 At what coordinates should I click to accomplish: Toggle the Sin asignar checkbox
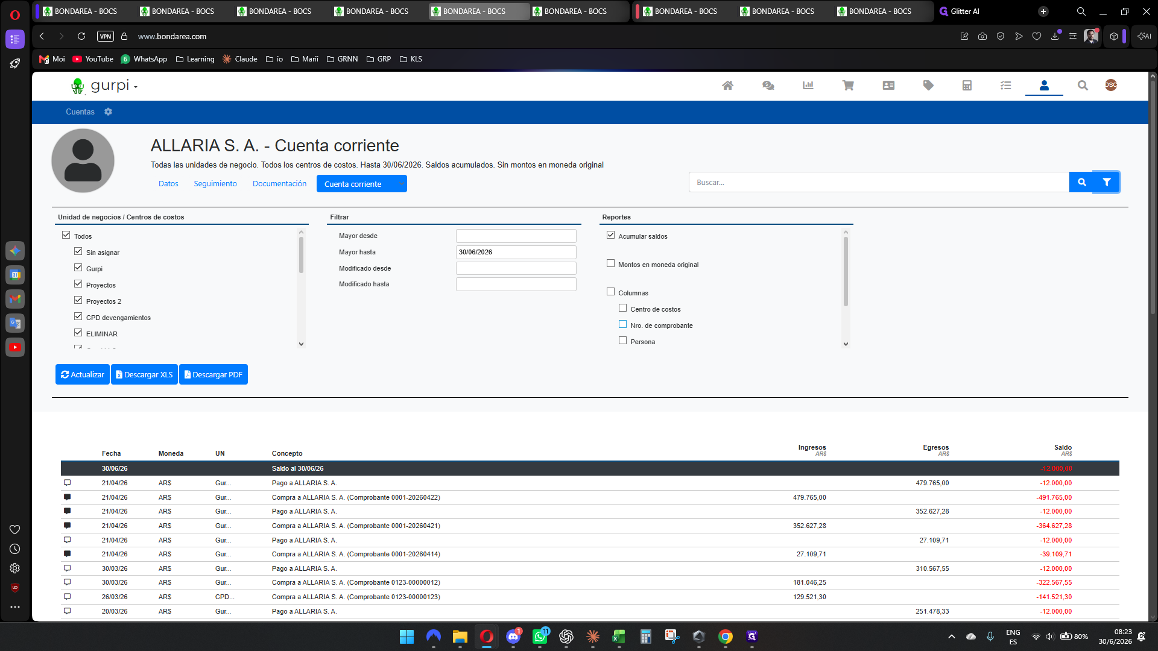point(78,251)
